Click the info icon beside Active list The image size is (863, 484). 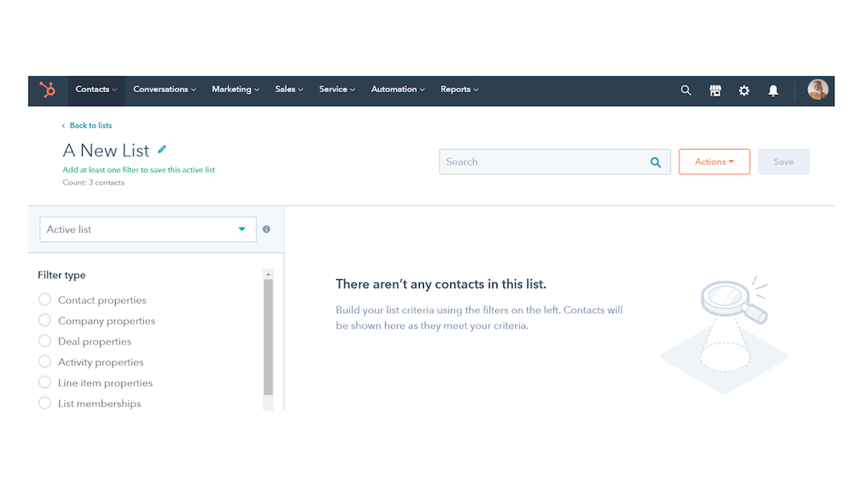click(267, 229)
